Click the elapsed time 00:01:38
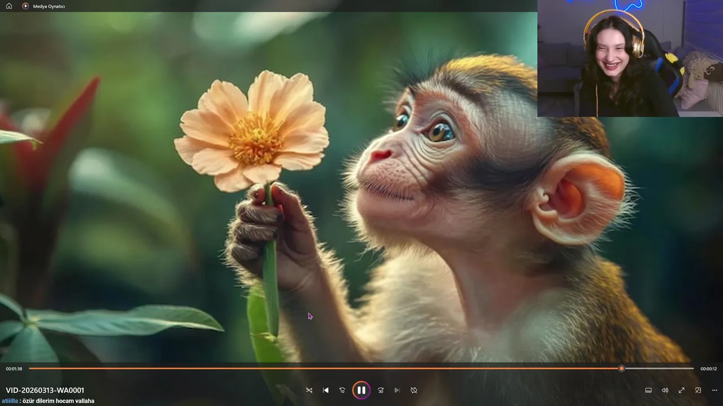 [14, 369]
